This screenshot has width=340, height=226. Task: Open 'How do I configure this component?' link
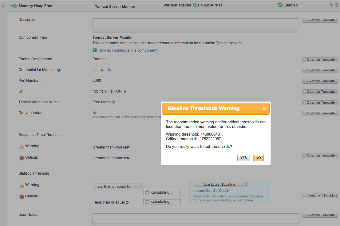pos(128,50)
